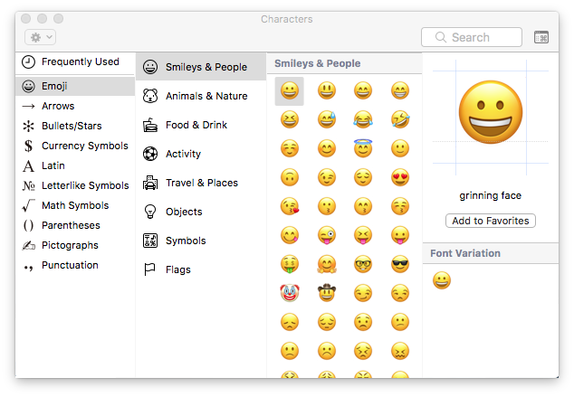Select Animals & Nature subcategory
Viewport: 574px width, 397px height.
[201, 96]
